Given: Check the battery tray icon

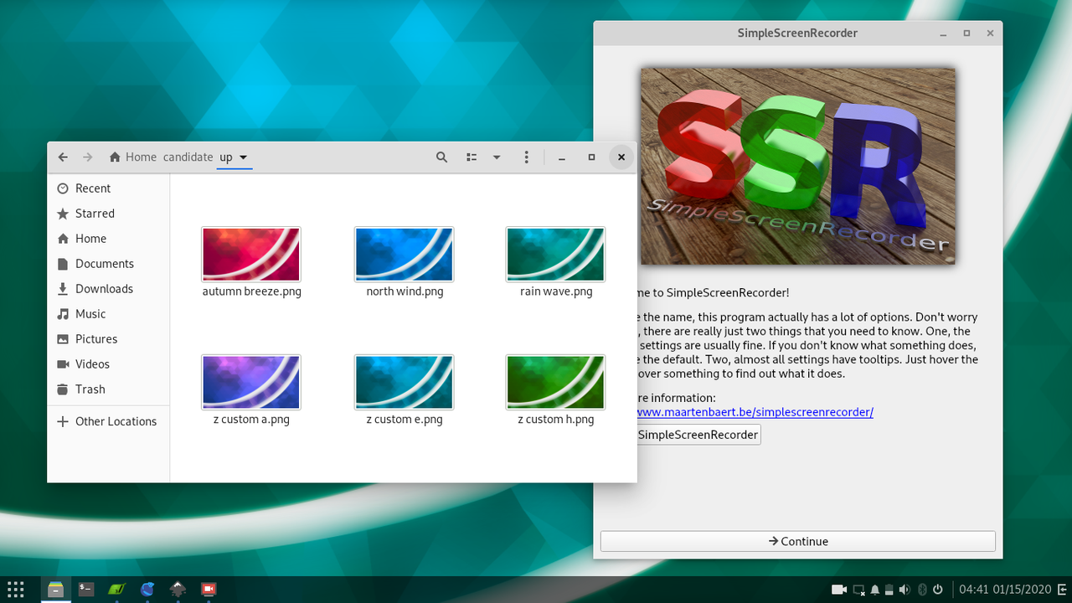Looking at the screenshot, I should click(x=889, y=590).
